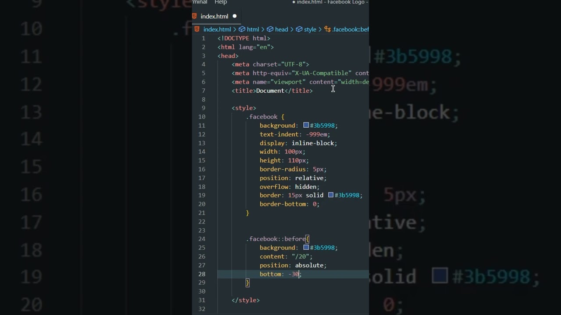Image resolution: width=561 pixels, height=315 pixels.
Task: Click the HTML5 file icon on the tab
Action: [x=195, y=16]
